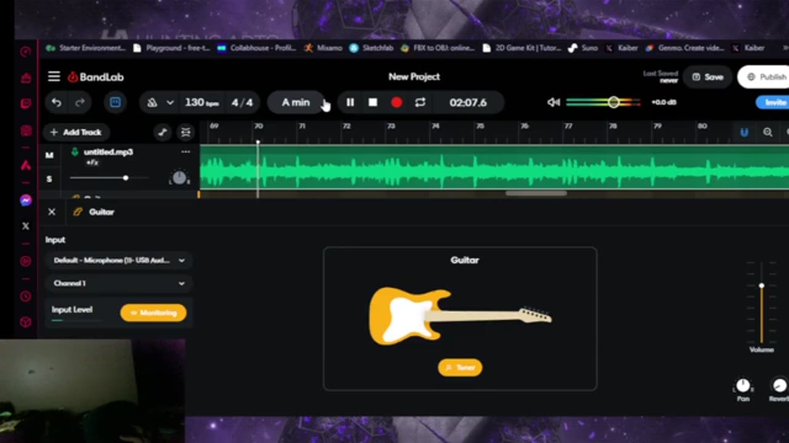The image size is (789, 443).
Task: Open X in the browser sidebar
Action: pos(25,226)
